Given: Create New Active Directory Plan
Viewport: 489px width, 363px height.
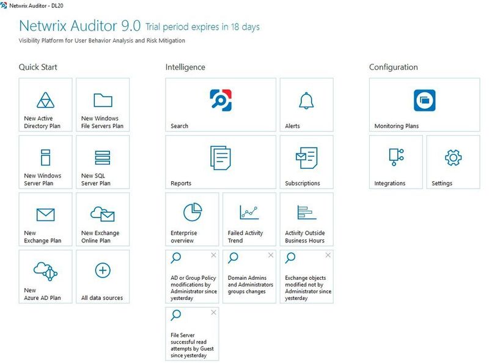Looking at the screenshot, I should (x=45, y=105).
